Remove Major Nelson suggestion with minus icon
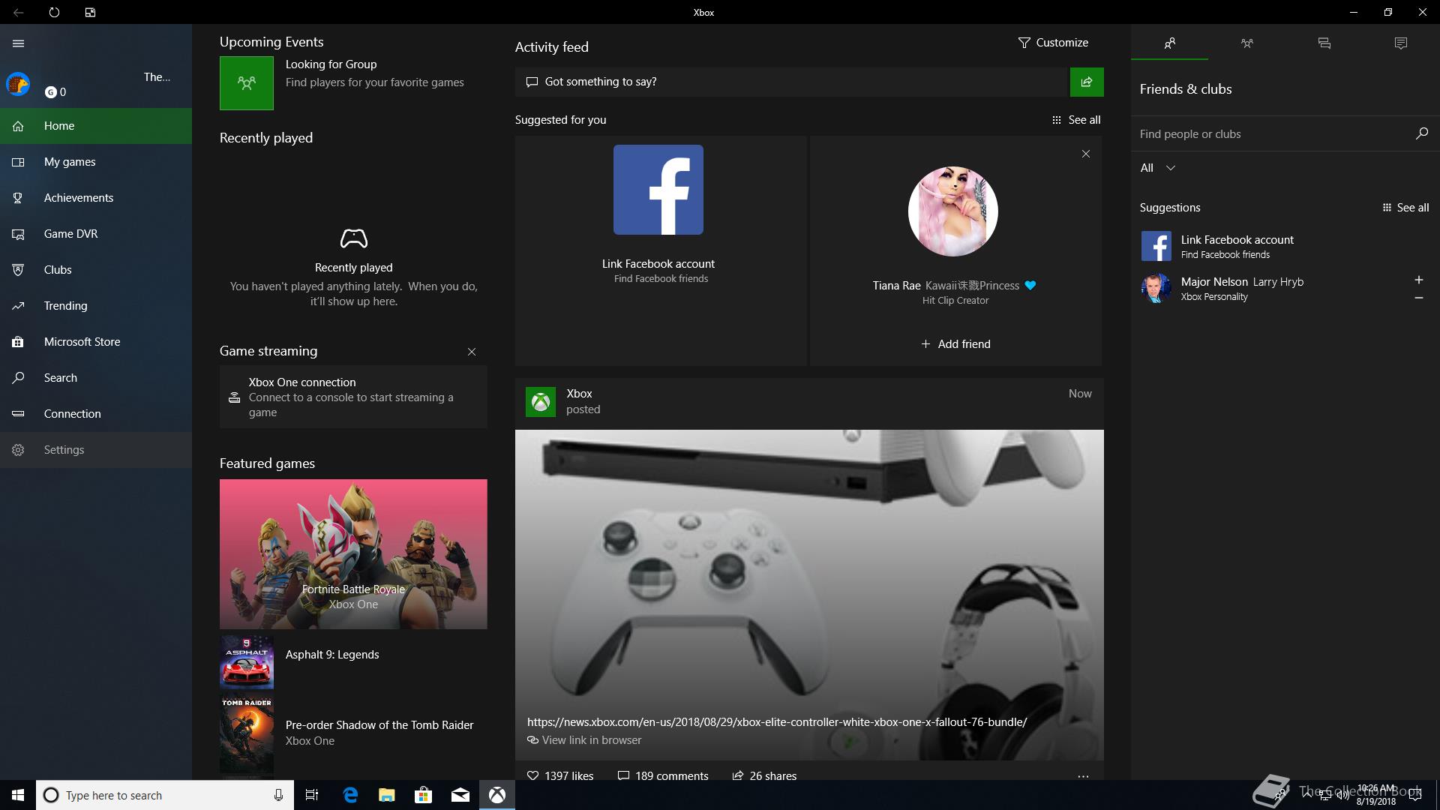 (x=1418, y=298)
